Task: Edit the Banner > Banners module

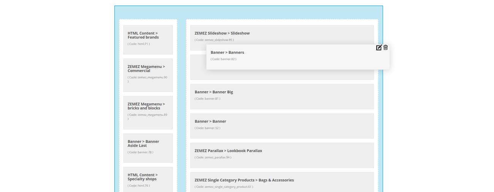Action: coord(379,47)
